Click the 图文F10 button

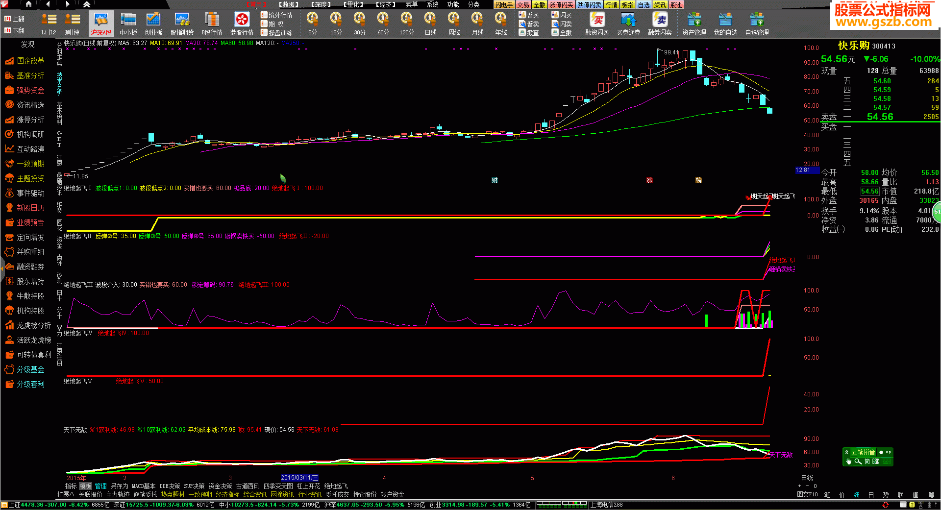click(x=807, y=494)
